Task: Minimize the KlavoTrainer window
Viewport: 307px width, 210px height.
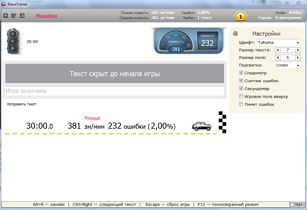Action: tap(279, 3)
